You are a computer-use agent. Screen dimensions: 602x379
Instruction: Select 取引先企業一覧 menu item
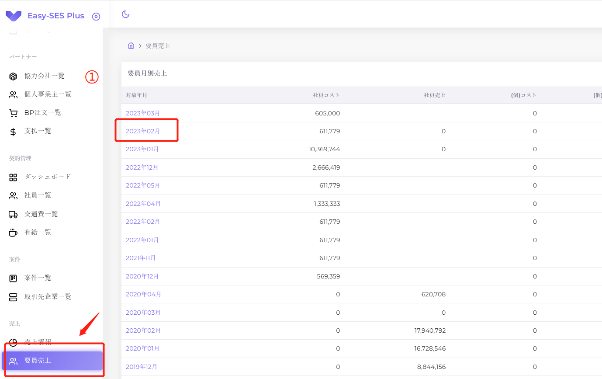tap(48, 297)
